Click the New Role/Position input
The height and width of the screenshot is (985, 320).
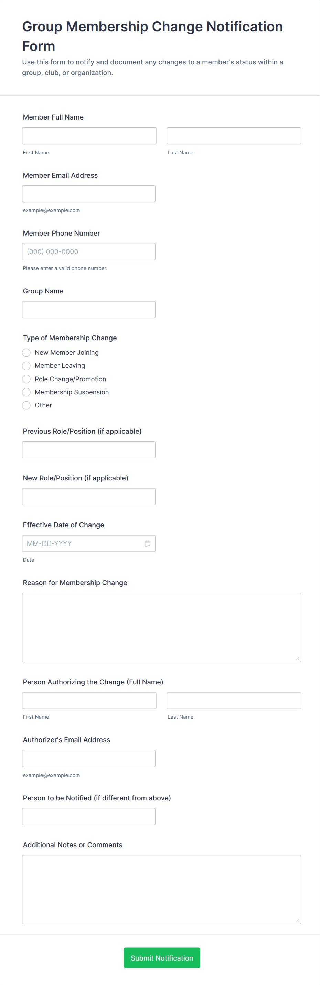tap(88, 497)
